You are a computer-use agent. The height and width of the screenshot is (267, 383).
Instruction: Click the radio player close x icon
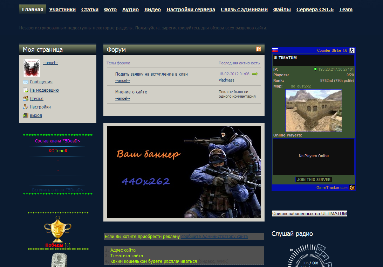point(291,250)
